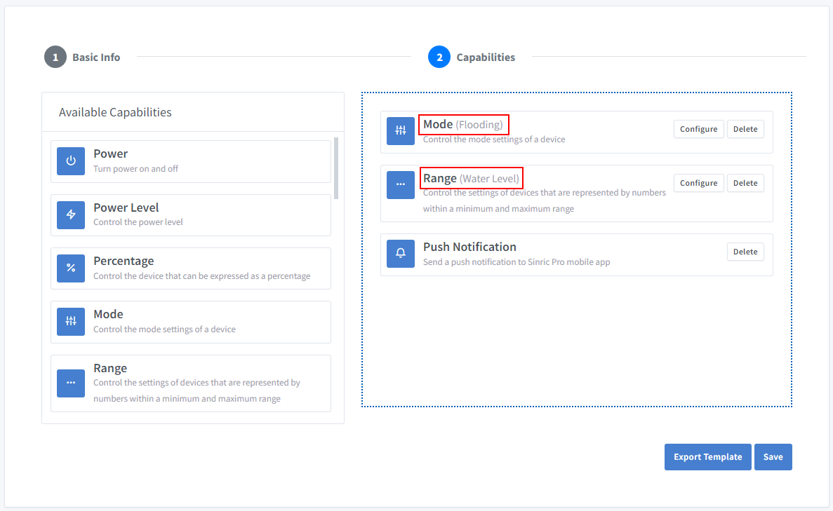Image resolution: width=833 pixels, height=511 pixels.
Task: Open step 1 Basic Info
Action: [x=82, y=57]
